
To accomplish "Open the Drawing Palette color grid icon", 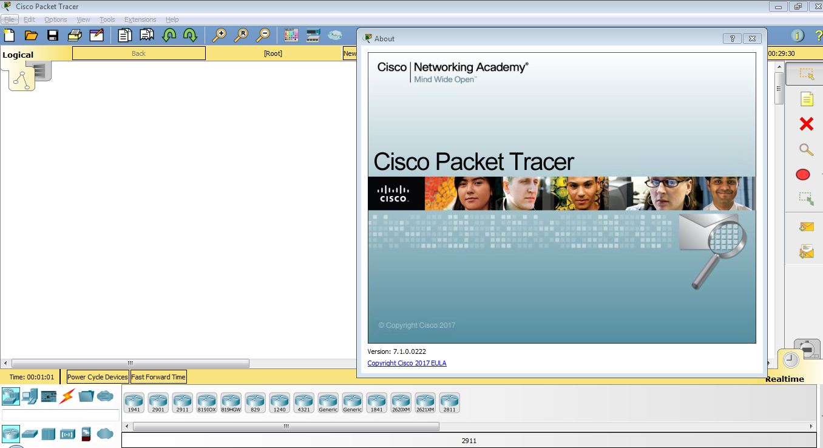I will (x=291, y=35).
